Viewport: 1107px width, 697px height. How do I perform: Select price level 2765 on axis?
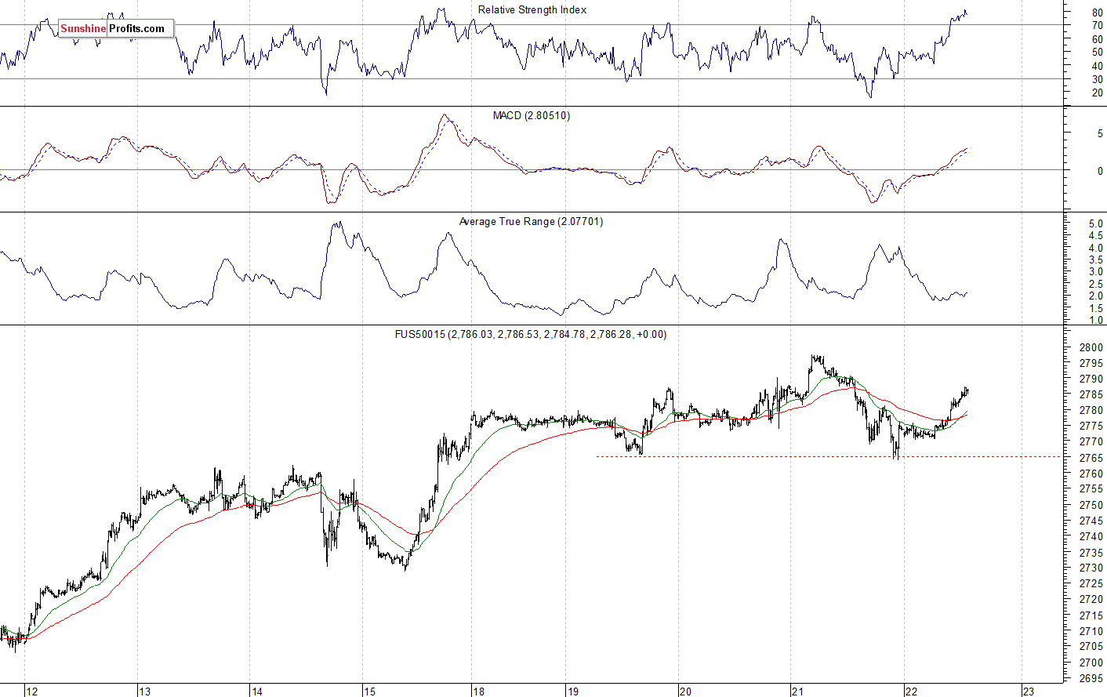1091,458
